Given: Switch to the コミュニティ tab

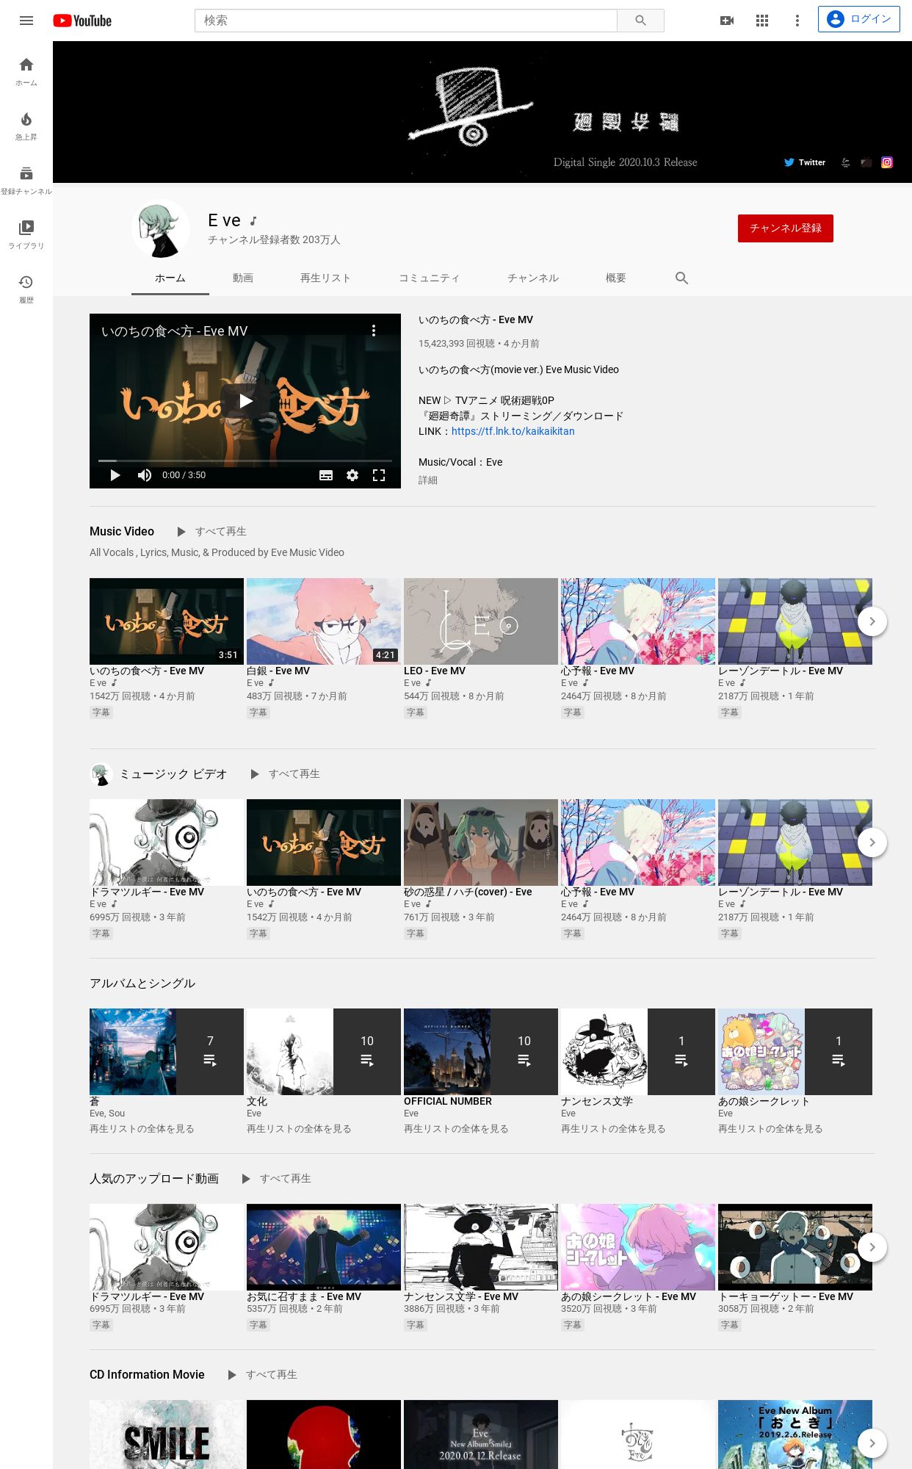Looking at the screenshot, I should click(x=430, y=278).
